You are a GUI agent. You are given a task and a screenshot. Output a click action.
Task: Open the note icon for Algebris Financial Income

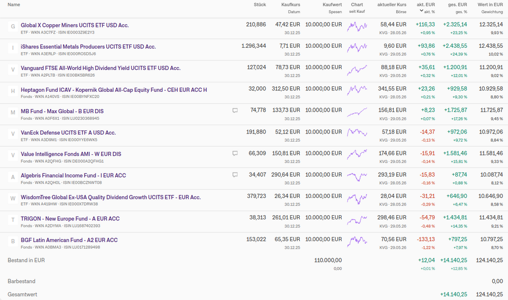tap(235, 175)
